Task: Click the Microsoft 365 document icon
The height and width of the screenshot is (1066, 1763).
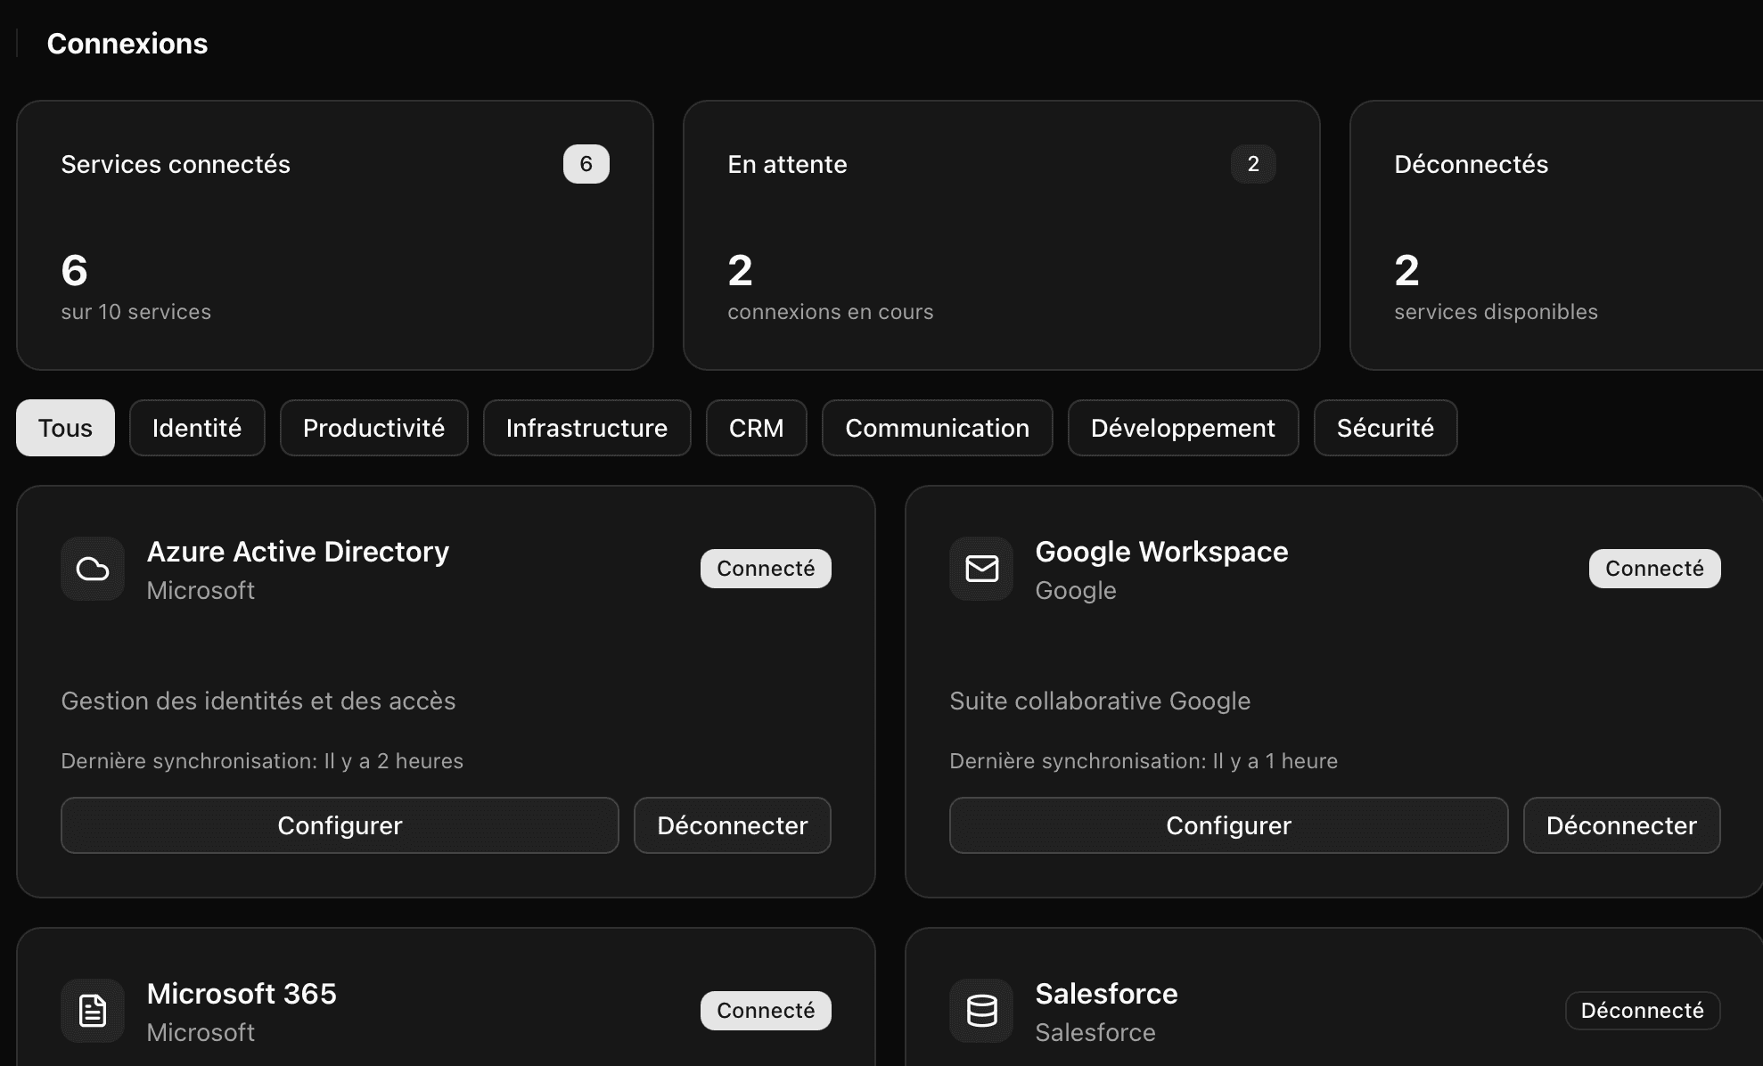Action: click(93, 1011)
